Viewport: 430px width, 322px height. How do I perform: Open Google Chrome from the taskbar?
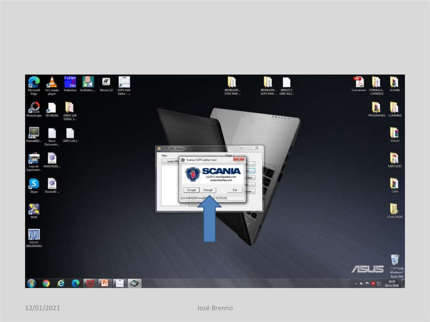tap(46, 283)
